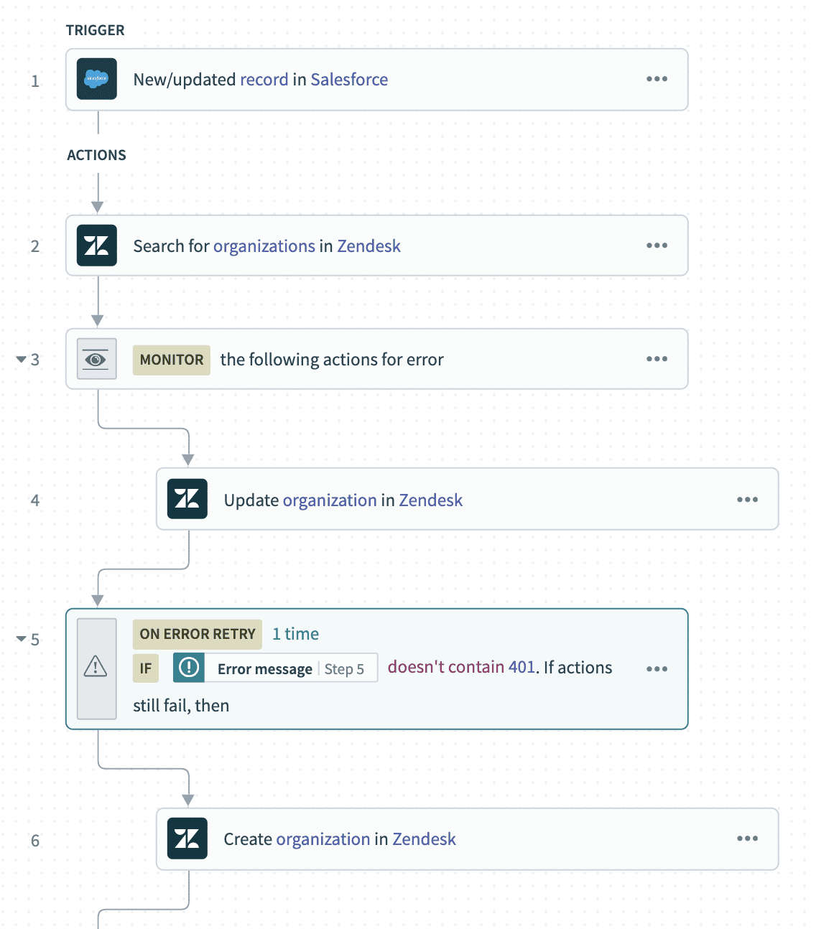
Task: Open the ellipsis menu on the trigger step
Action: coord(657,79)
